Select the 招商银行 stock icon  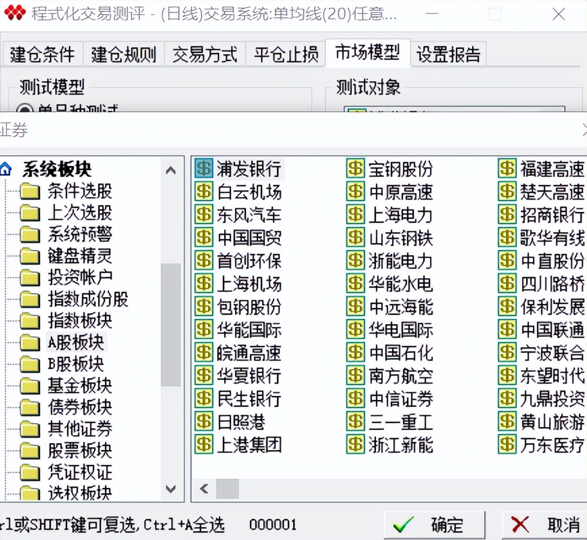507,215
